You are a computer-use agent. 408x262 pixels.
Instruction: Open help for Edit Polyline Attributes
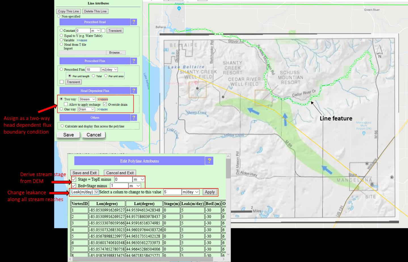[209, 161]
